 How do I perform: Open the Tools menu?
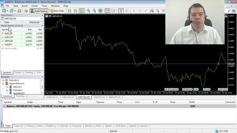point(44,6)
